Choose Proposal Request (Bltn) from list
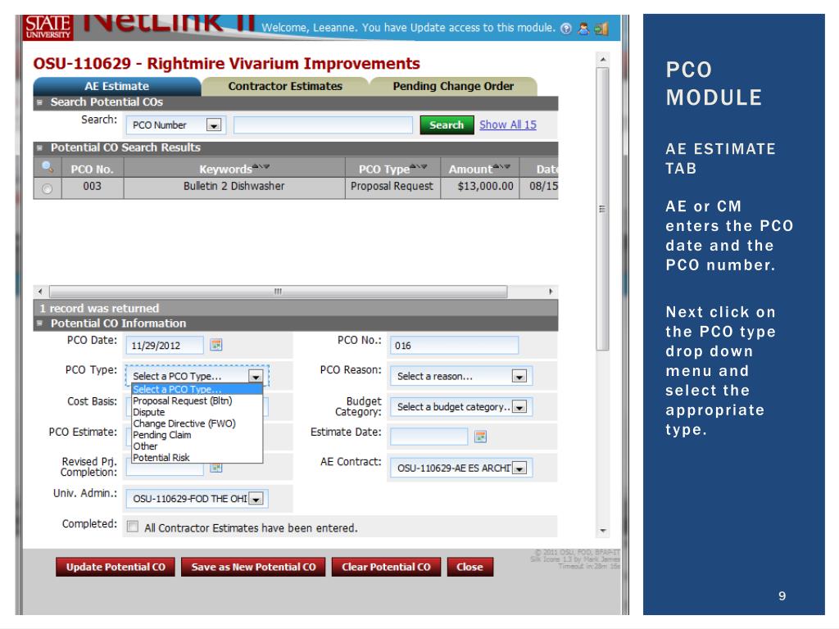This screenshot has width=839, height=629. coord(197,400)
